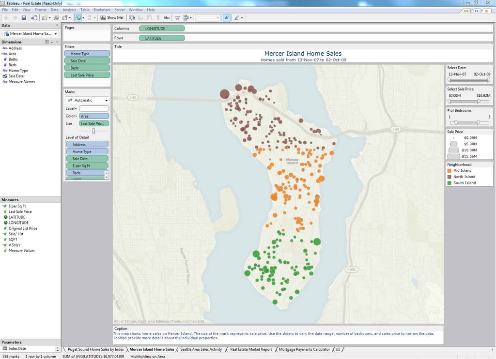Switch to Seattle Area Sales Activity tab
Screen dimensions: 496x359
tap(201, 349)
